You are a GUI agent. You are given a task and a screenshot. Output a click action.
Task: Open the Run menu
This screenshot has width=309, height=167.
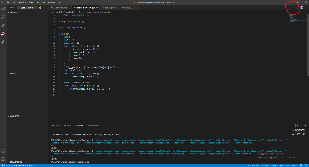[43, 2]
